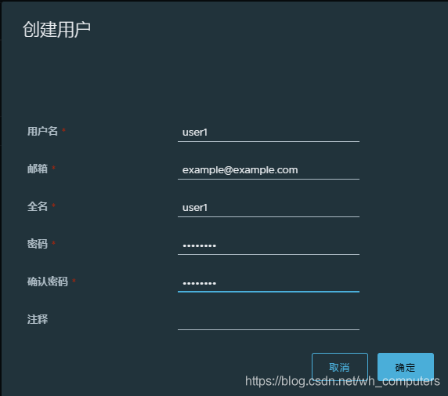The width and height of the screenshot is (448, 396).
Task: Focus the 确认密码 password field
Action: coord(269,283)
